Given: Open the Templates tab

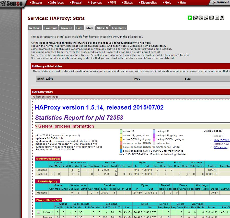Looking at the screenshot, I should click(x=119, y=28).
